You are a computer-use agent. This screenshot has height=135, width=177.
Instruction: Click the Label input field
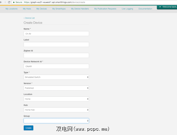click(x=56, y=44)
